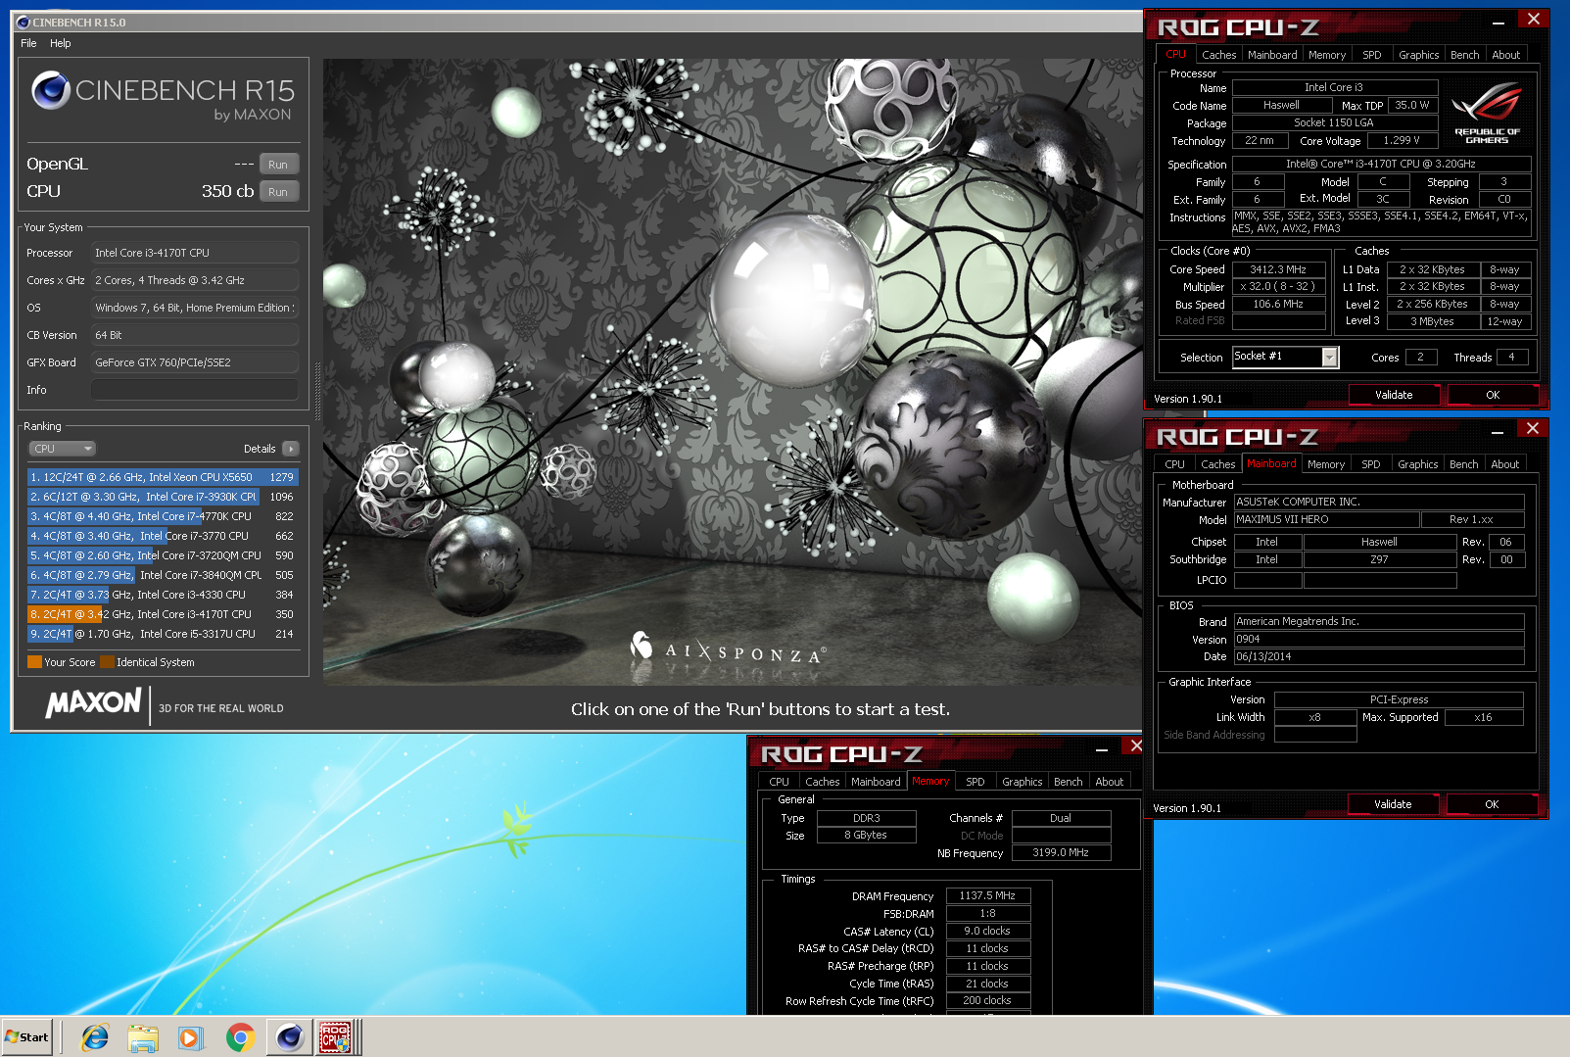
Task: Open Graphics tab in Memory CPU-Z window
Action: (x=1023, y=782)
